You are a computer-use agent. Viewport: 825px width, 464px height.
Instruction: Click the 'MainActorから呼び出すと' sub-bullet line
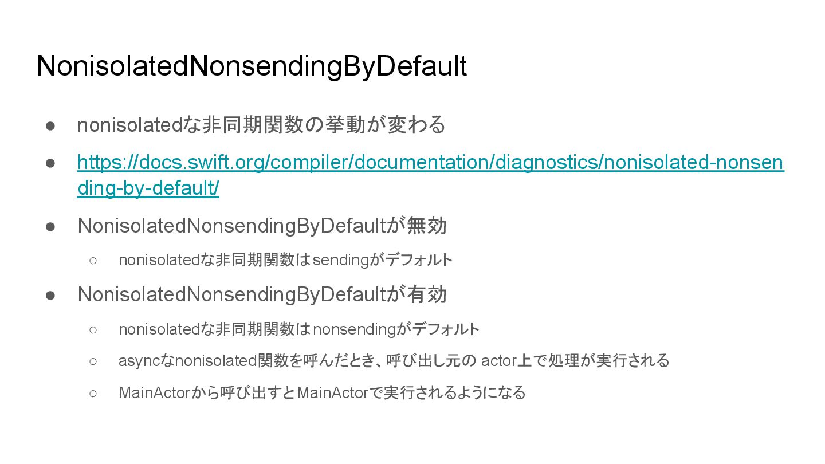coord(322,393)
